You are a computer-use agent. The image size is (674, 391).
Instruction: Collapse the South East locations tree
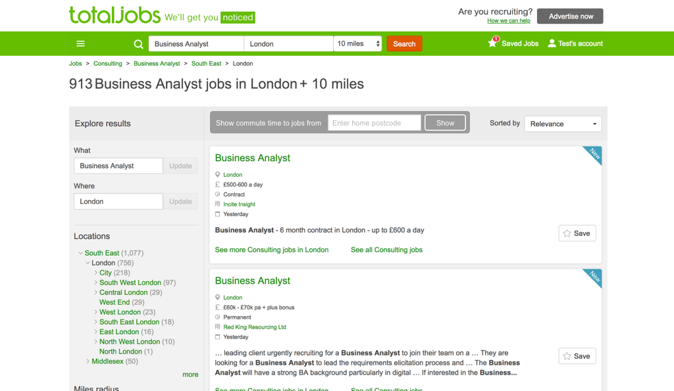point(80,253)
